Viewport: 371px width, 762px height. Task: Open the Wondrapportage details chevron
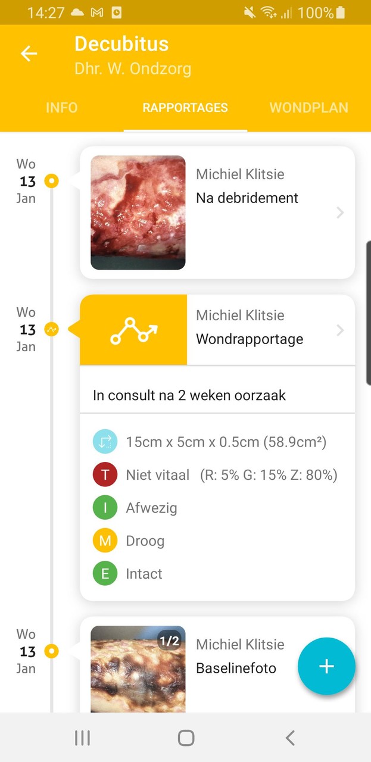click(x=339, y=329)
